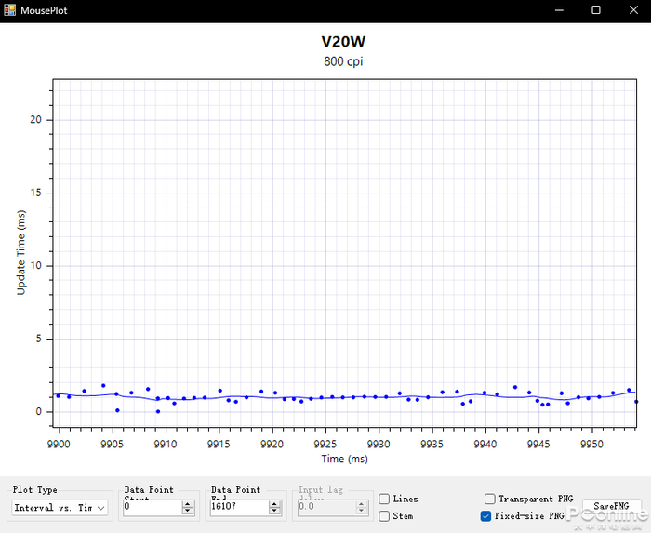Click the 9900 tick label on the time axis

[59, 445]
